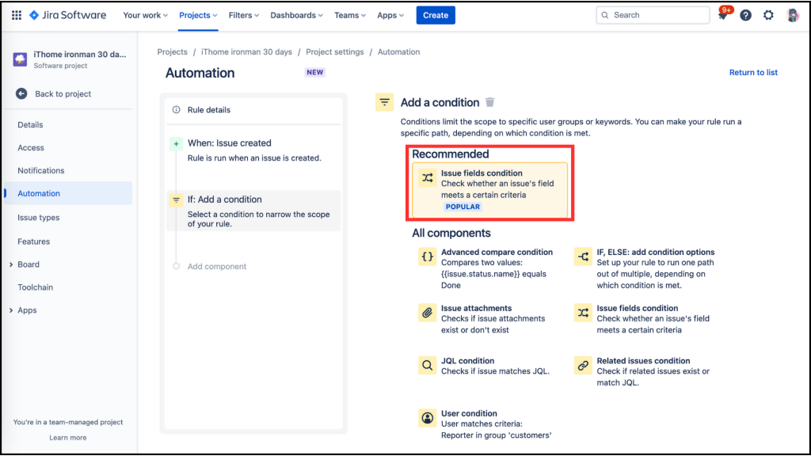
Task: Click the Automation breadcrumb text
Action: pyautogui.click(x=399, y=51)
